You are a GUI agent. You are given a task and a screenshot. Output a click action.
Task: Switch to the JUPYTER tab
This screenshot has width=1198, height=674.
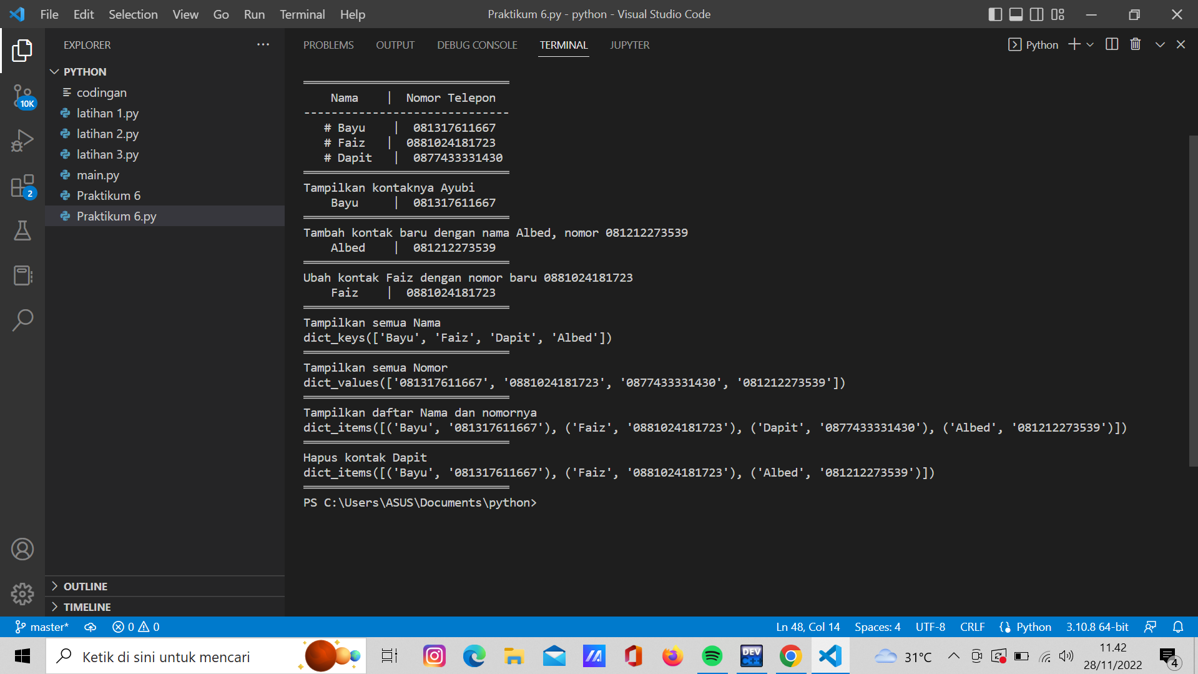click(629, 44)
